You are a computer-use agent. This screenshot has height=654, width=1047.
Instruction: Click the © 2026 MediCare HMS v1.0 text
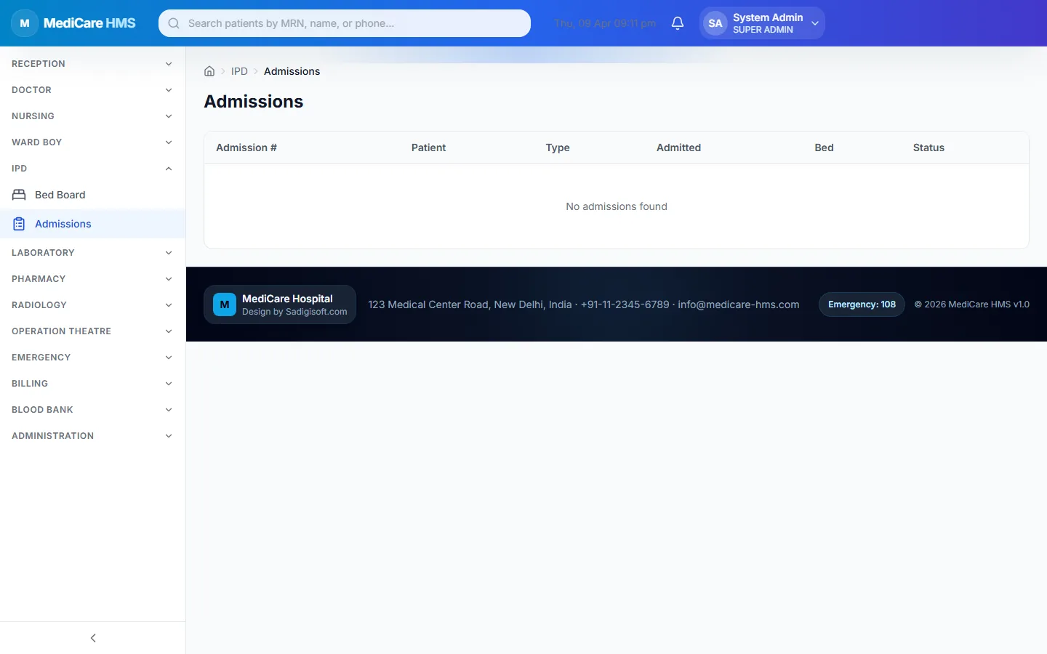971,304
